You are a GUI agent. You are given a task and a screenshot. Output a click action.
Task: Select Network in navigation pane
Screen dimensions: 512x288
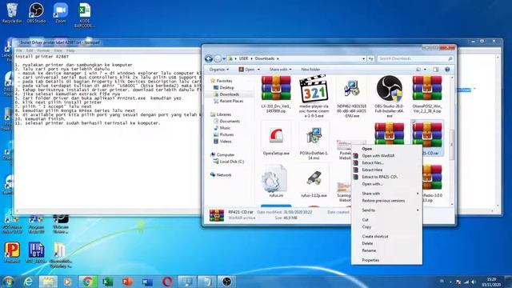[224, 175]
